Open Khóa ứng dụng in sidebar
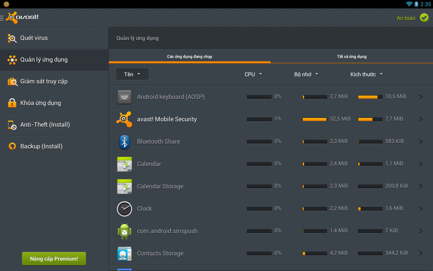The image size is (433, 271). coord(54,103)
